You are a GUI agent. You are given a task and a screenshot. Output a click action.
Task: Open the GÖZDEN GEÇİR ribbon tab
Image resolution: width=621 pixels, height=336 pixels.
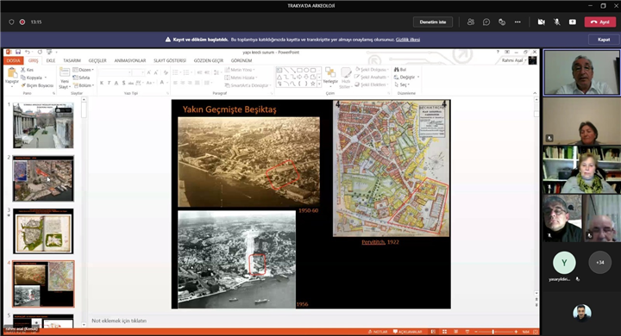pyautogui.click(x=209, y=60)
